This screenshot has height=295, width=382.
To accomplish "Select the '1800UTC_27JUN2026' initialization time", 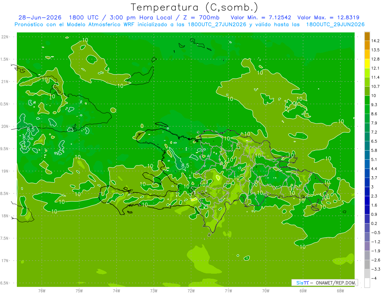I will pyautogui.click(x=217, y=25).
